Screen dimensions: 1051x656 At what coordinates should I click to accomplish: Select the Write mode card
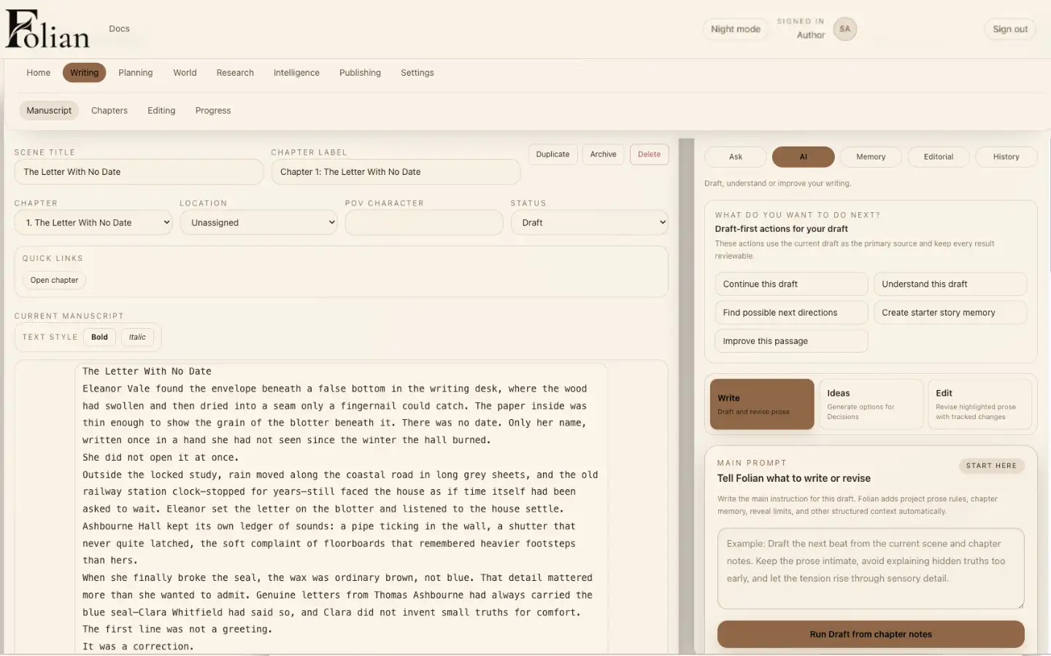[762, 405]
